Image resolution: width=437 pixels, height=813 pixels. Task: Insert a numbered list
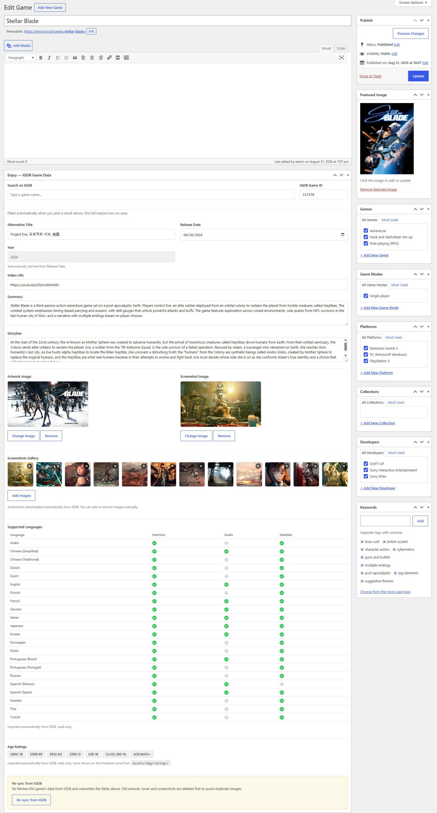(x=66, y=58)
